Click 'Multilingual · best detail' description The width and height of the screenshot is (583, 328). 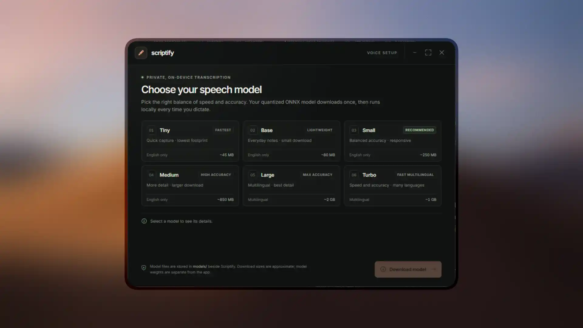coord(271,185)
